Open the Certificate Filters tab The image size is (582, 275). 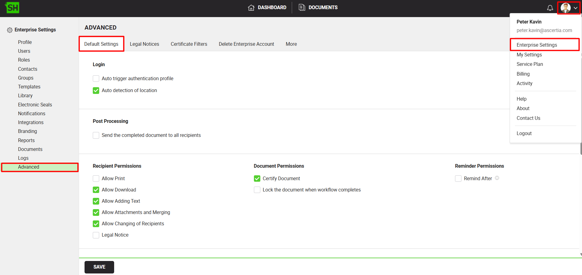click(189, 44)
